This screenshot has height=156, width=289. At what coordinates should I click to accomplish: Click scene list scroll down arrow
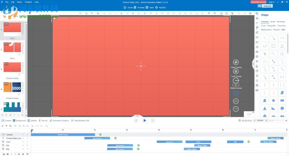tap(26, 116)
